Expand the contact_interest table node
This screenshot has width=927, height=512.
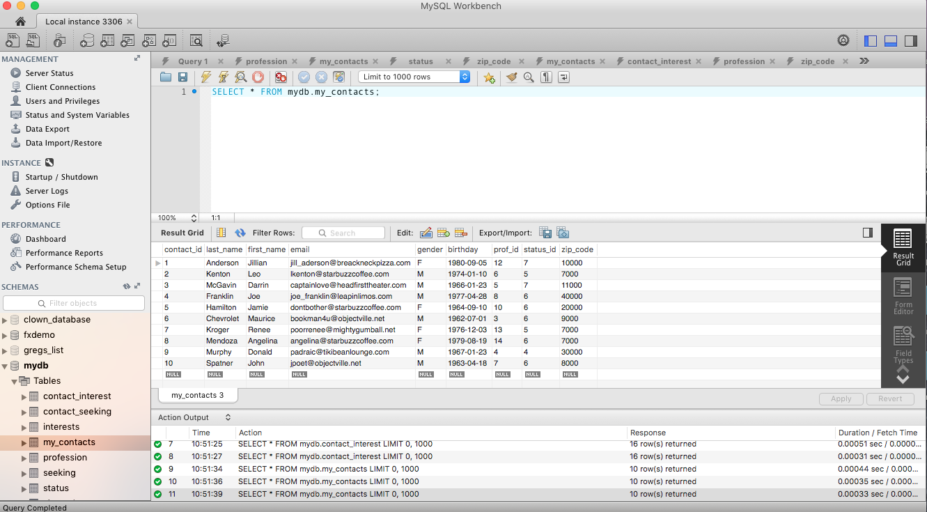[25, 396]
